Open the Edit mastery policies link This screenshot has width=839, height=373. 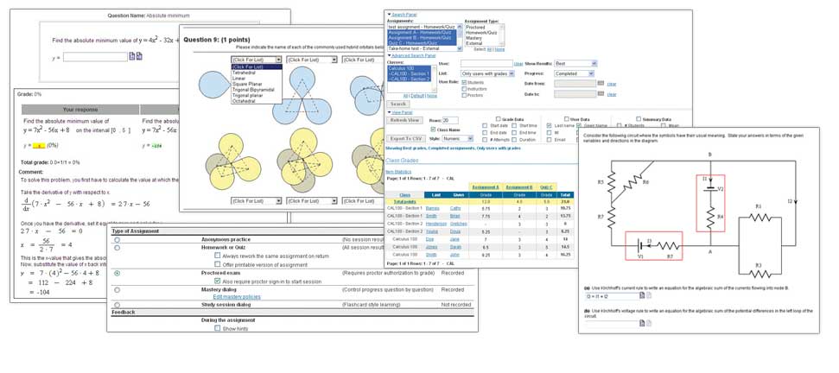pyautogui.click(x=237, y=296)
